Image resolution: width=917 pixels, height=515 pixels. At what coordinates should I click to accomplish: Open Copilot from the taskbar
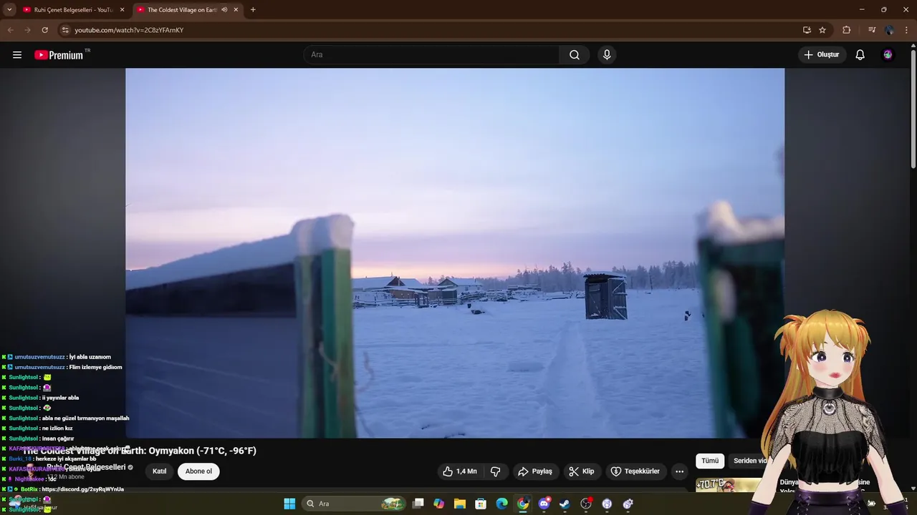(439, 504)
